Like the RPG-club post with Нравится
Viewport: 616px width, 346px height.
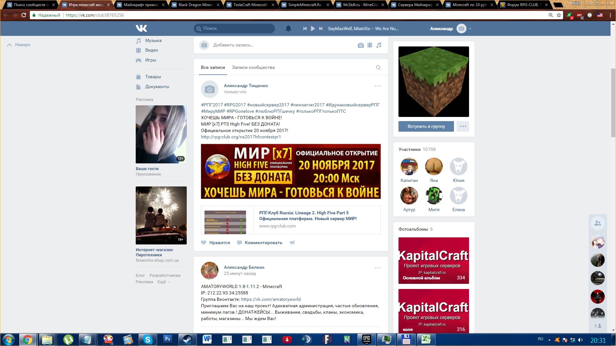click(216, 243)
